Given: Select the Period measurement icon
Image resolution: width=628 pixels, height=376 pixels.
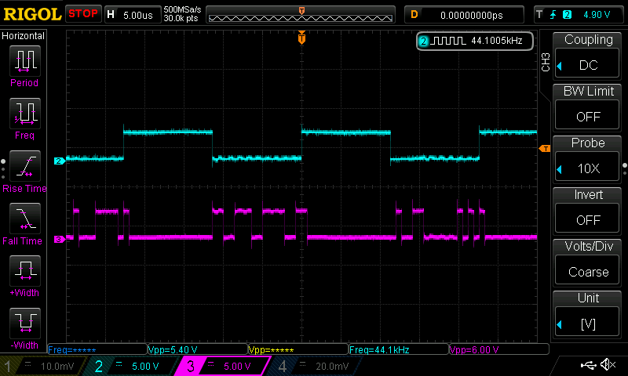Looking at the screenshot, I should coord(25,61).
